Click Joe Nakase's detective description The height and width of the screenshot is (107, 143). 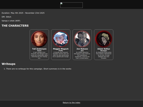82,55
